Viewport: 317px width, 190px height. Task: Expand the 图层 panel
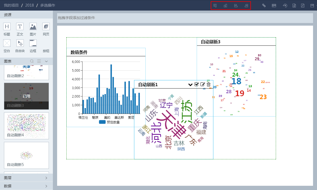click(x=46, y=178)
